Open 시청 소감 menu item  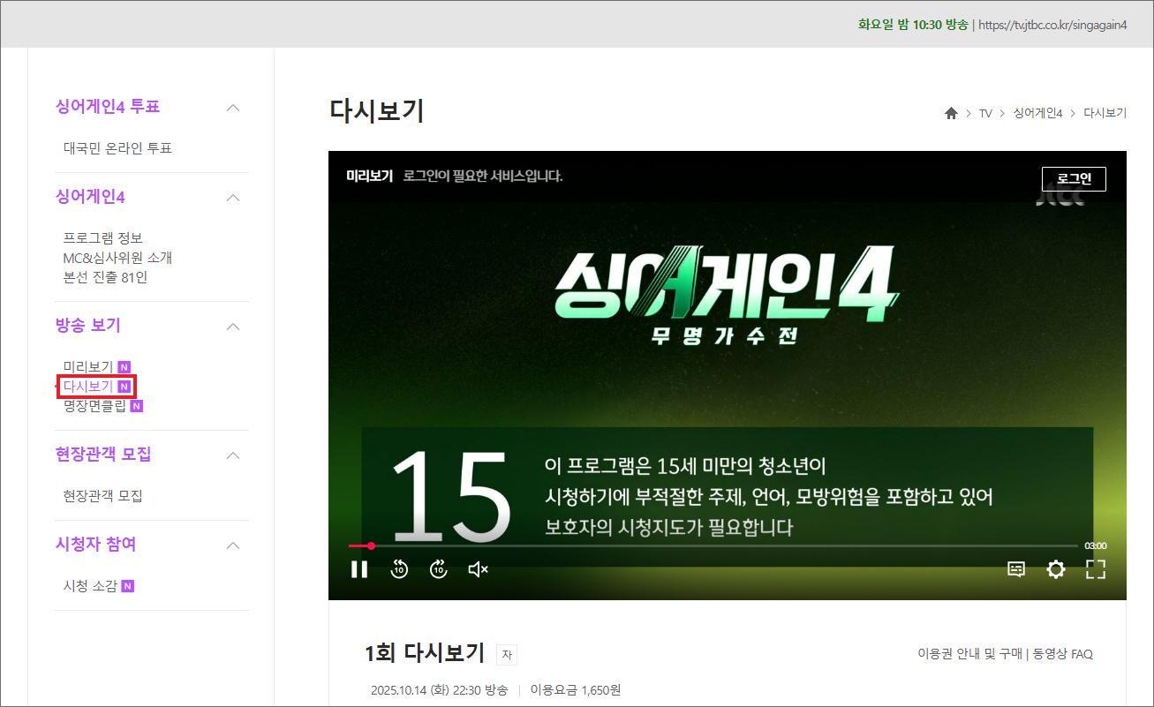click(90, 586)
